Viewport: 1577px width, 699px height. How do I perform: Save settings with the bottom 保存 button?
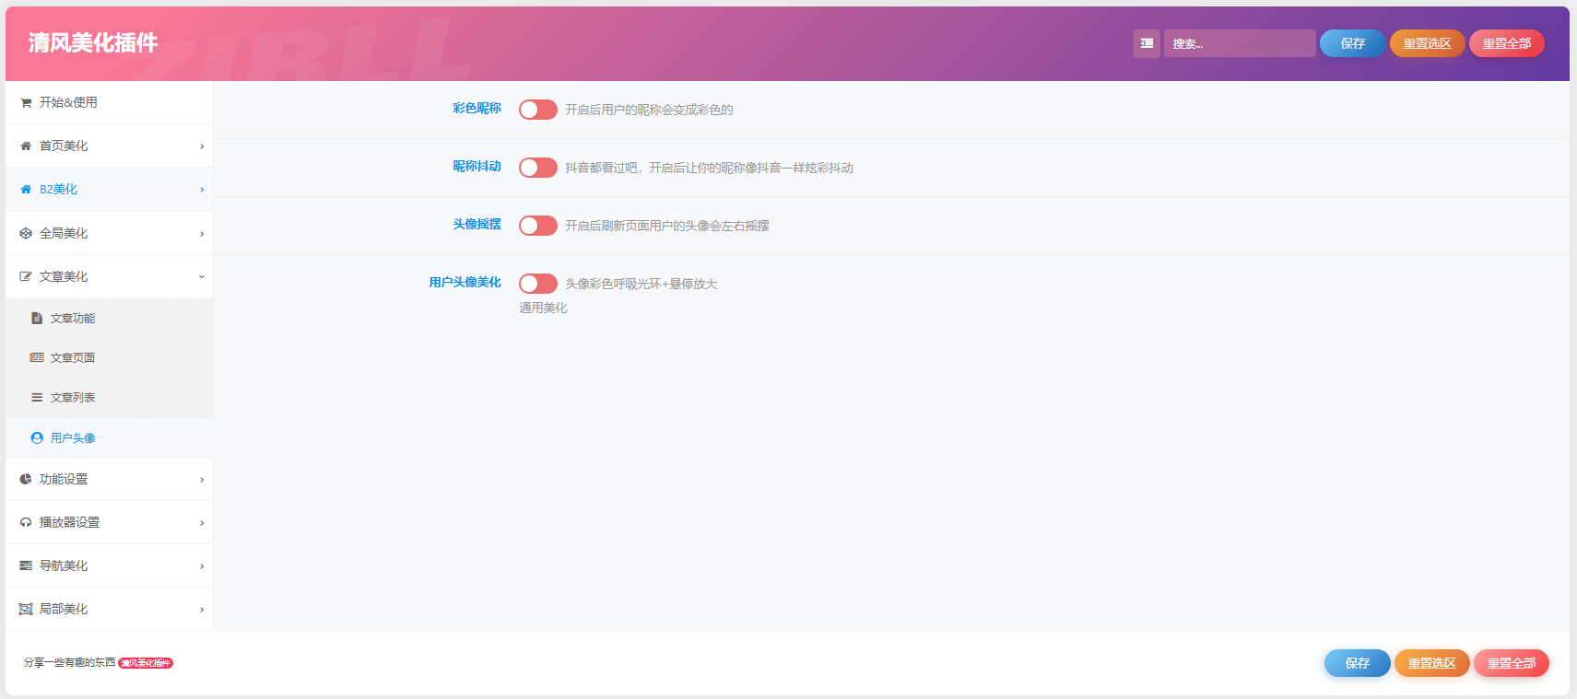pyautogui.click(x=1357, y=663)
